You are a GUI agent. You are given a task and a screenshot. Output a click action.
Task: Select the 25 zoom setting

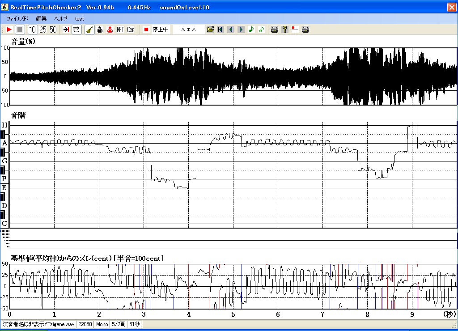coord(42,30)
